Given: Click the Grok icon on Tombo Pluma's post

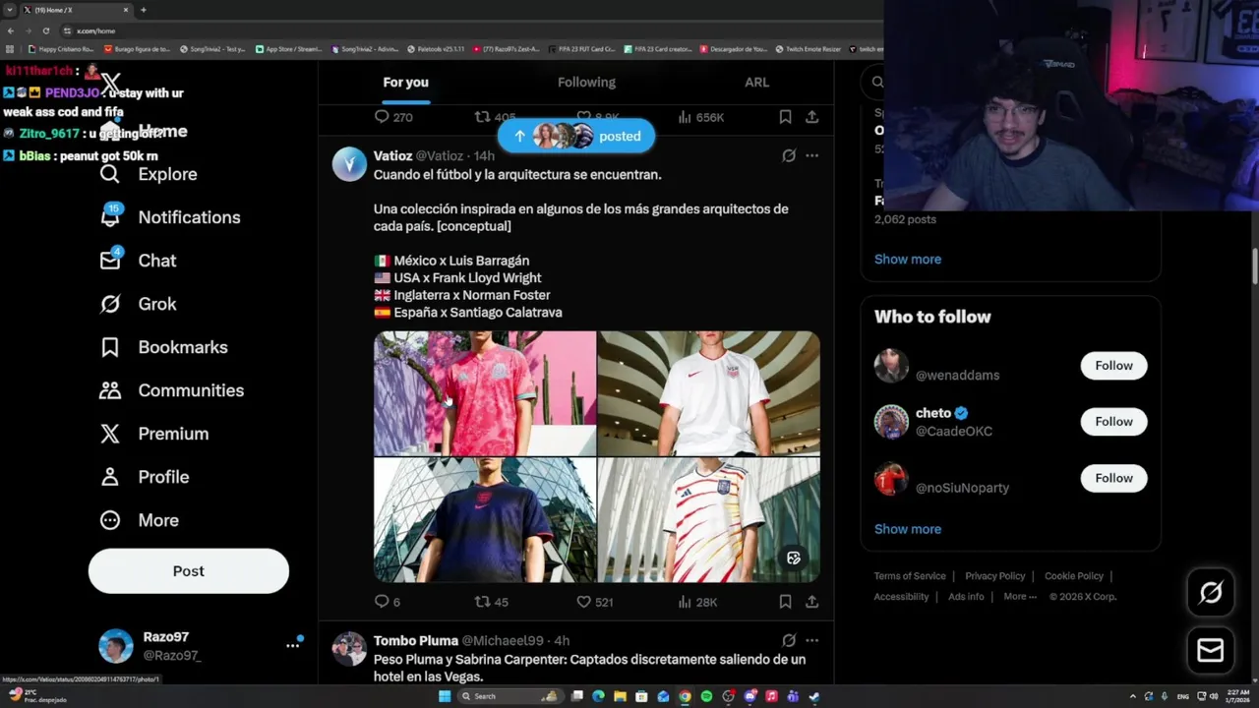Looking at the screenshot, I should point(789,640).
